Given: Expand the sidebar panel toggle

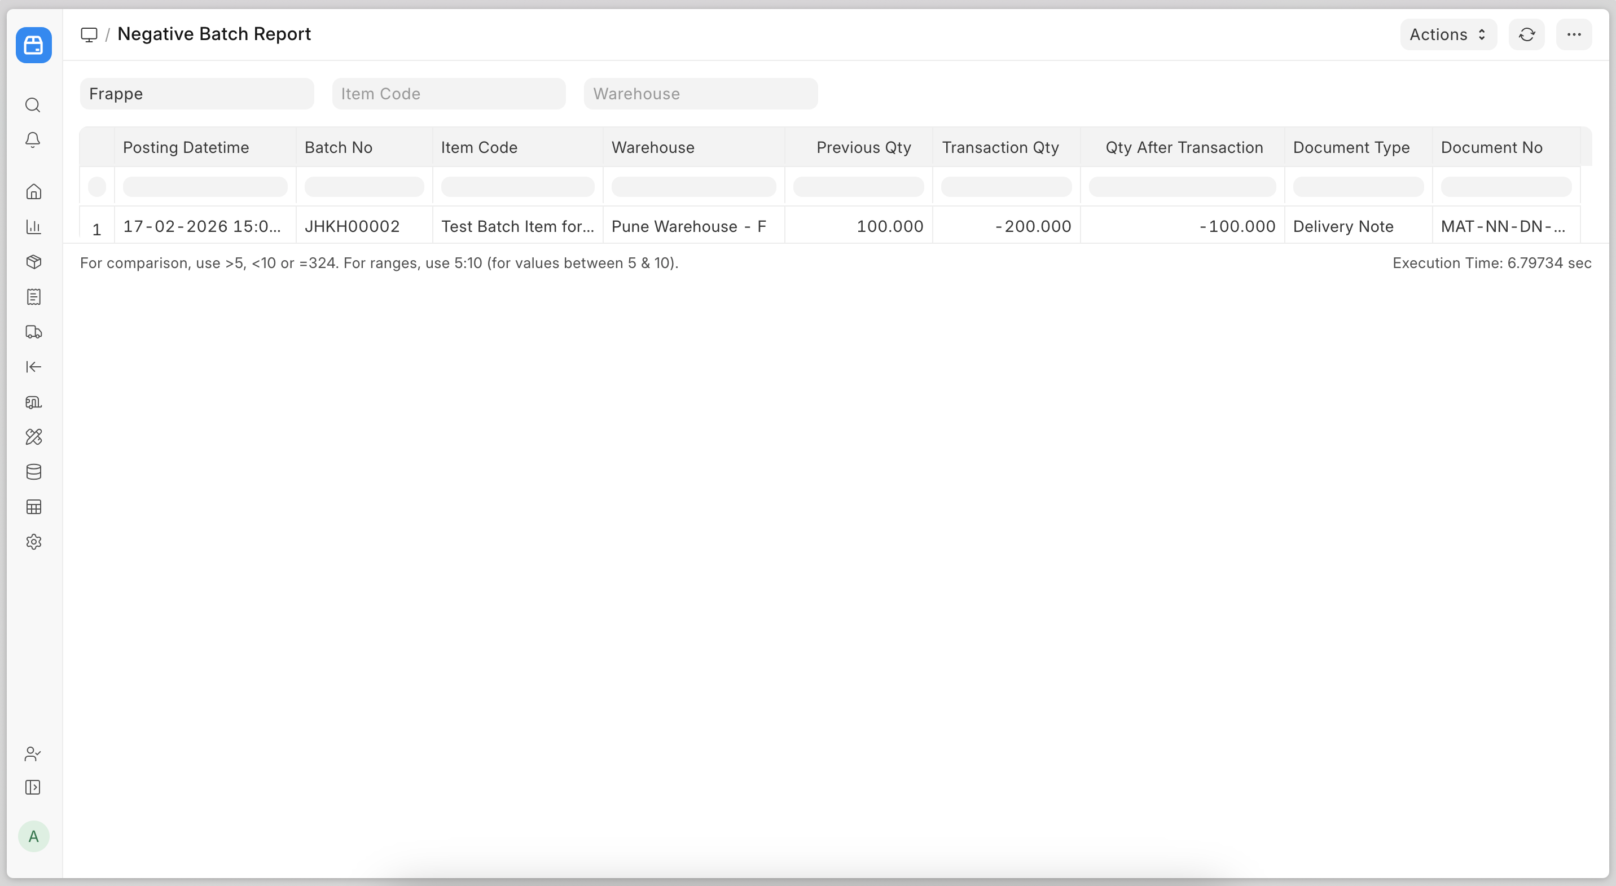Looking at the screenshot, I should 33,787.
